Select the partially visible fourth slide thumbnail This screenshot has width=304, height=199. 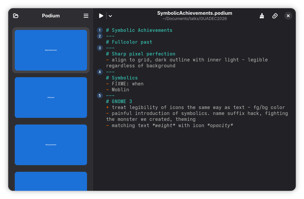[x=51, y=181]
